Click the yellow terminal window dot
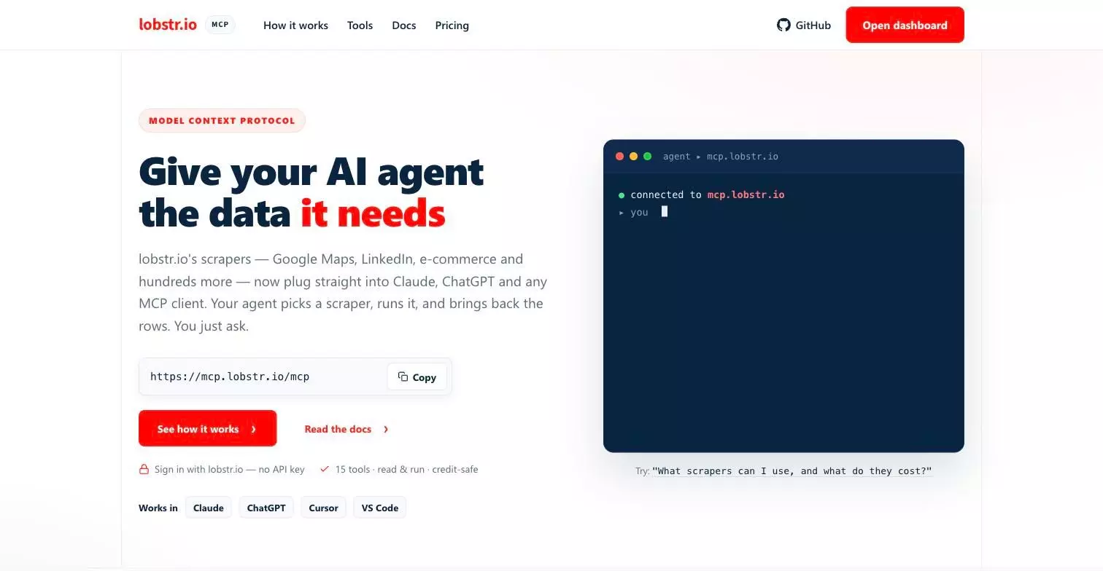Screen dimensions: 1103x571 pyautogui.click(x=633, y=157)
